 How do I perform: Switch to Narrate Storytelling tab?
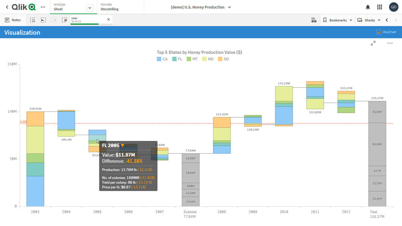109,7
